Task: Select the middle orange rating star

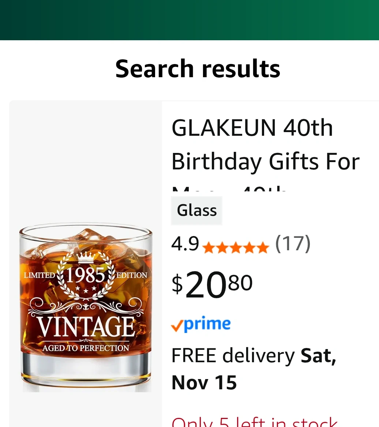Action: (236, 248)
